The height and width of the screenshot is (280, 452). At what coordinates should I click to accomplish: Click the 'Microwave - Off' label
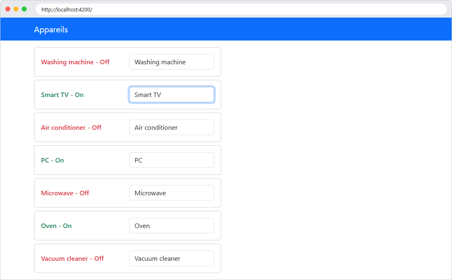point(65,193)
